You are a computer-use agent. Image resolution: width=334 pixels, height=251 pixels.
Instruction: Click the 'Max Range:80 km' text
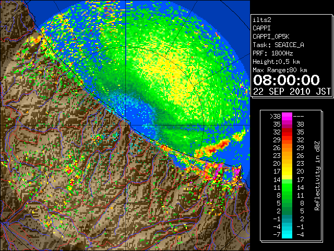(280, 70)
